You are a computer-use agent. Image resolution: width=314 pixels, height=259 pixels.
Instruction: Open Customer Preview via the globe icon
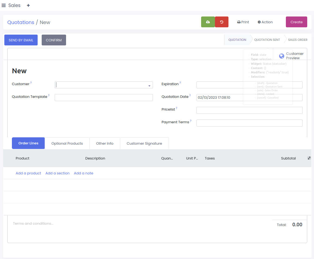click(282, 56)
